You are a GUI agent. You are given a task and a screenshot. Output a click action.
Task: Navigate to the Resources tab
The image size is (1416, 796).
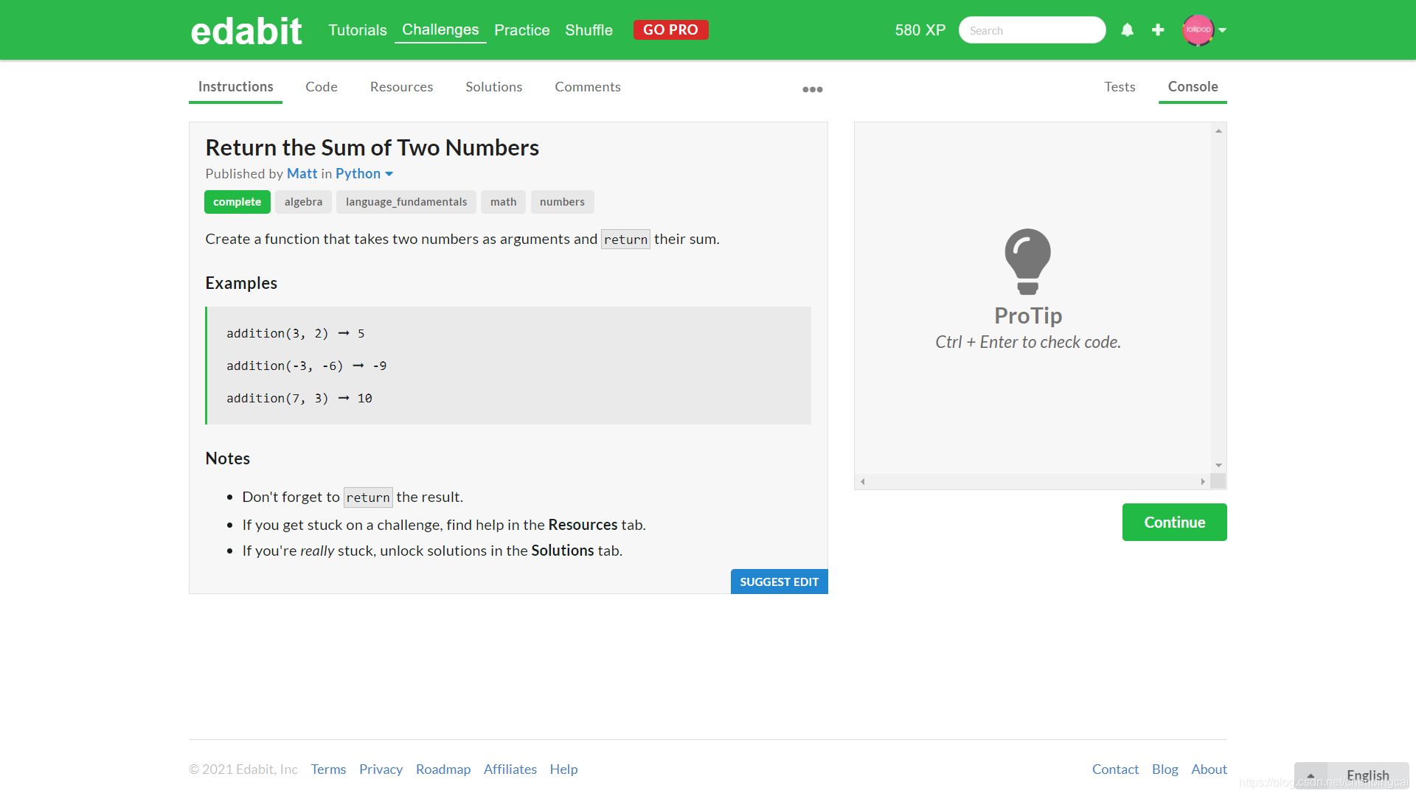coord(400,86)
